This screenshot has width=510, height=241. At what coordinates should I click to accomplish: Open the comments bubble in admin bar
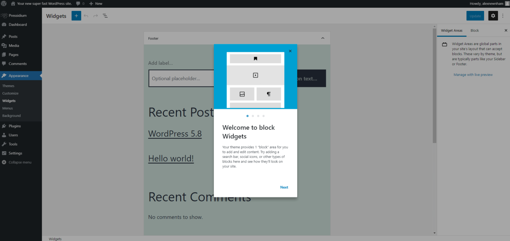tap(80, 4)
